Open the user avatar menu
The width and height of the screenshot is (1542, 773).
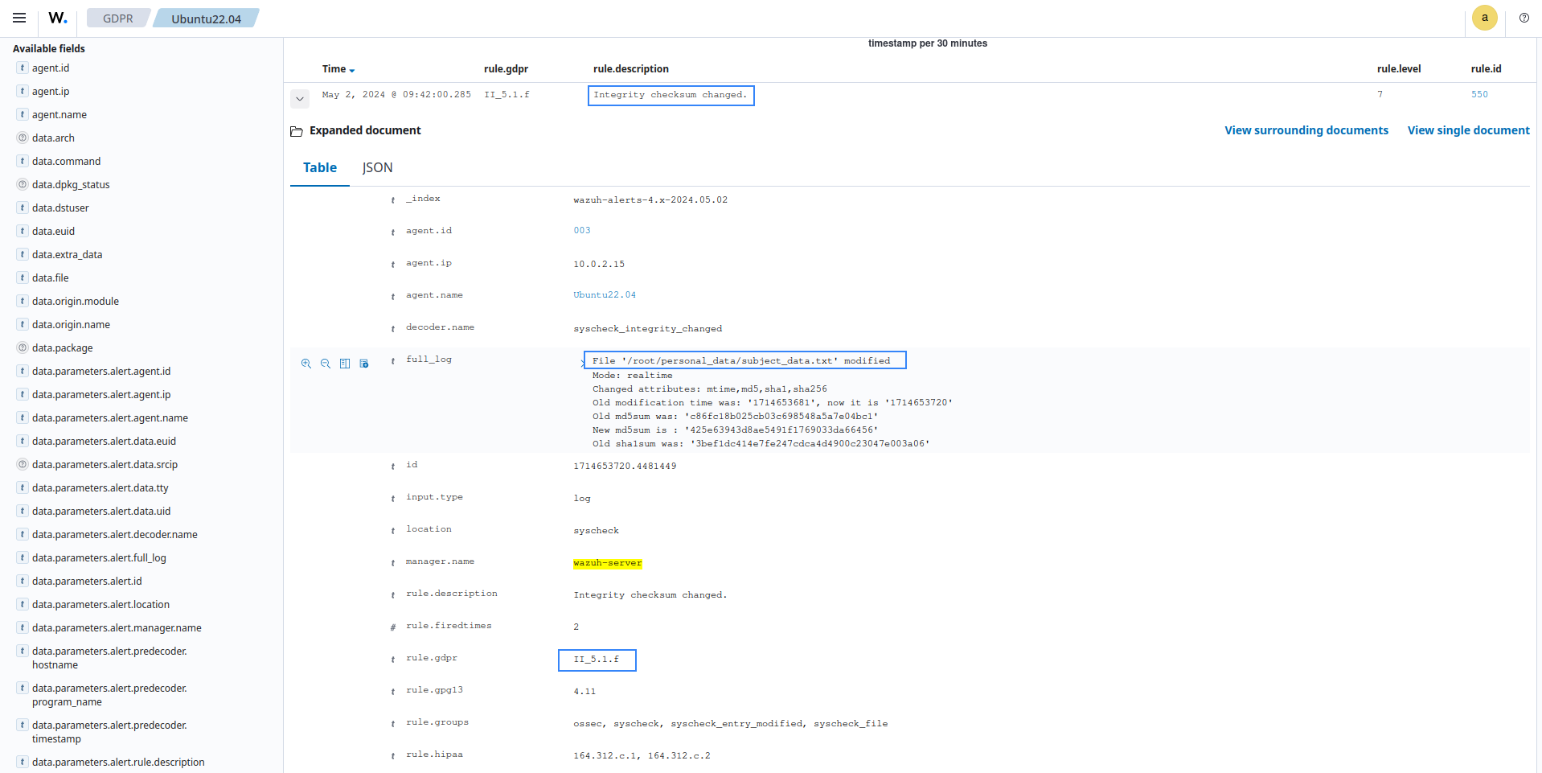click(x=1484, y=18)
